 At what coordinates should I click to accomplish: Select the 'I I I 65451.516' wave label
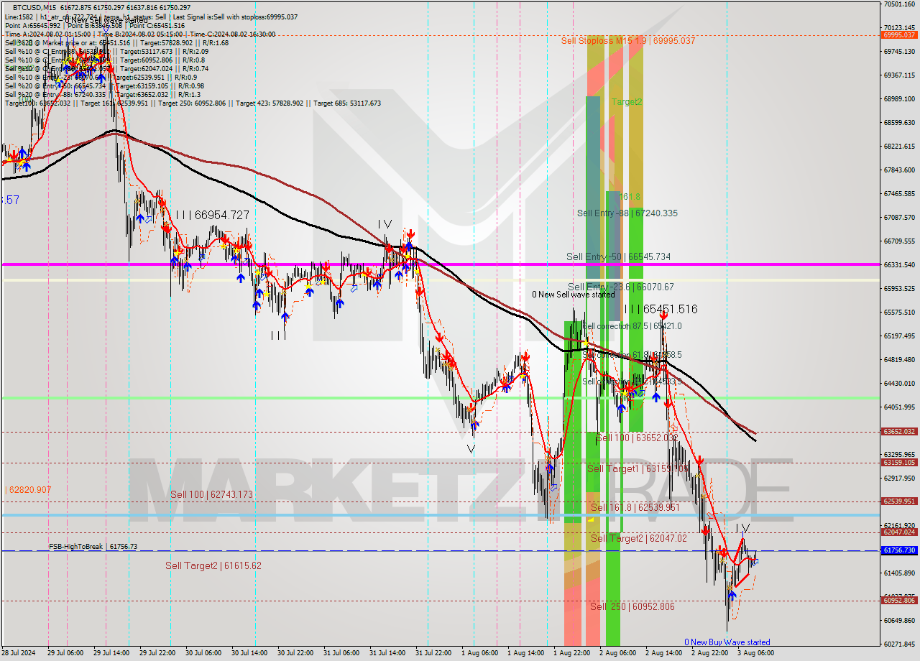pos(661,310)
